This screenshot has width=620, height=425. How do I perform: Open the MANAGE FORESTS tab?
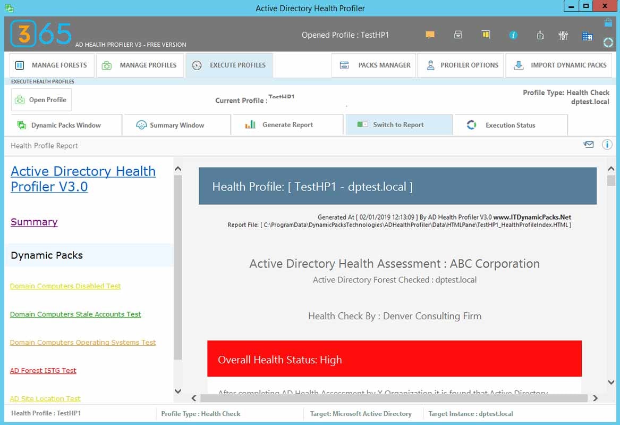coord(52,65)
